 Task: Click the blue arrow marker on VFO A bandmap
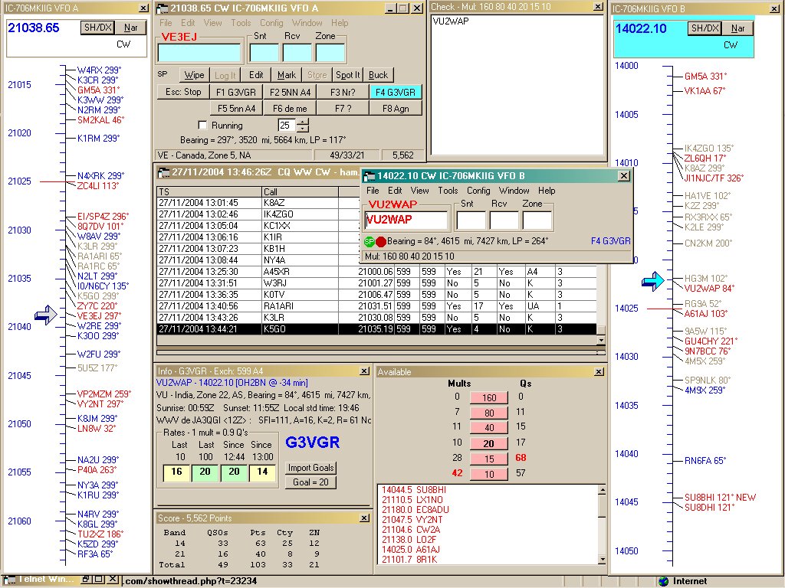point(47,315)
